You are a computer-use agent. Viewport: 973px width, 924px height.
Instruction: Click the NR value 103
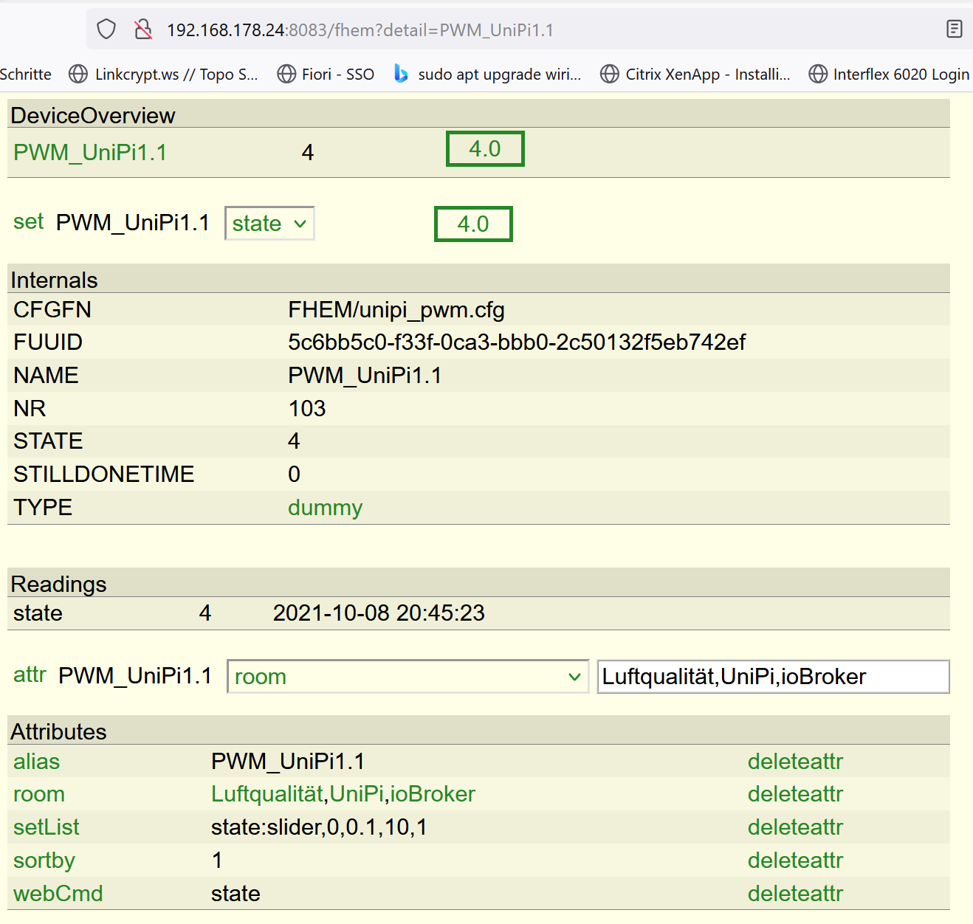tap(307, 409)
